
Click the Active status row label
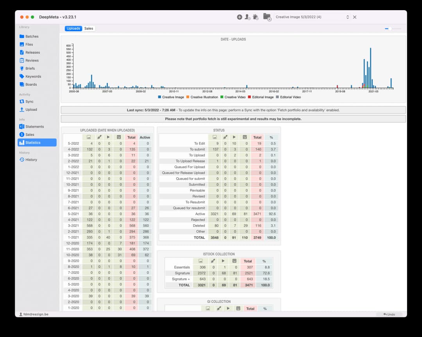(x=200, y=214)
